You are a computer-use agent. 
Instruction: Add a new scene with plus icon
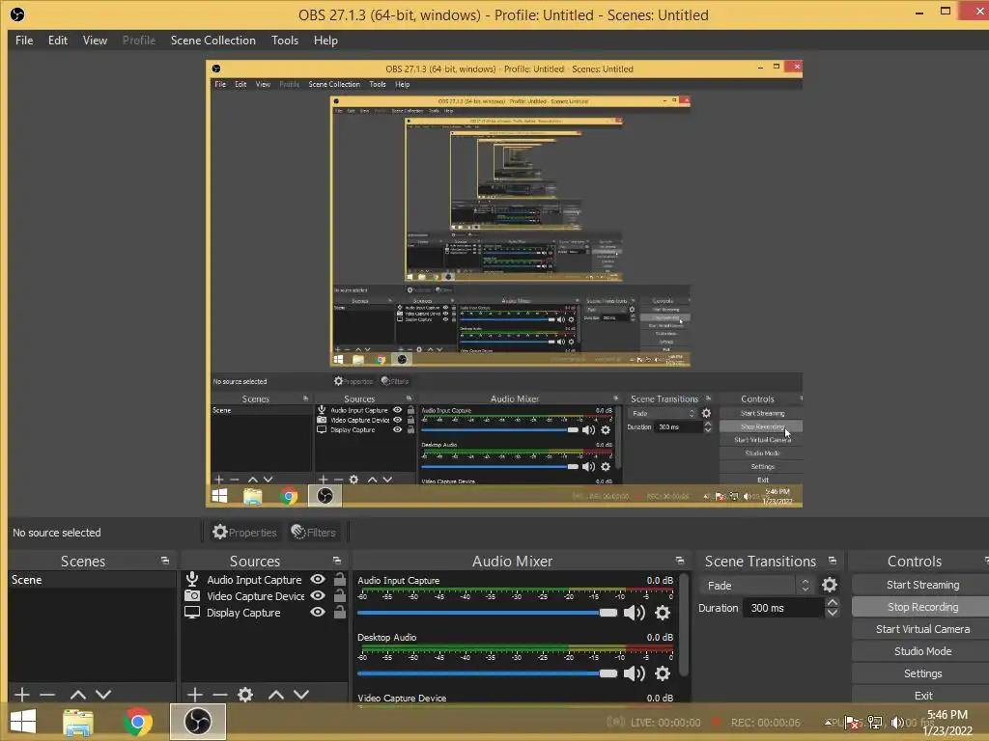coord(22,695)
